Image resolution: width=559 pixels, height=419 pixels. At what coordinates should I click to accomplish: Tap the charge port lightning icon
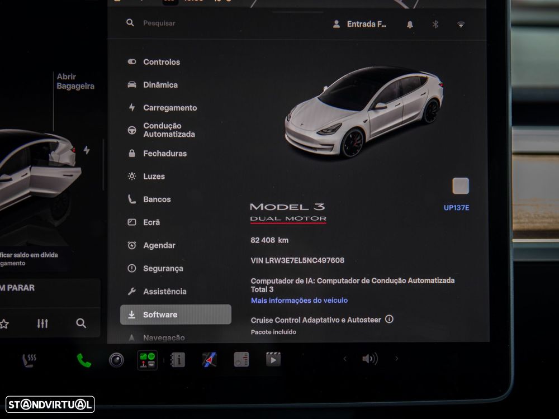tap(87, 150)
